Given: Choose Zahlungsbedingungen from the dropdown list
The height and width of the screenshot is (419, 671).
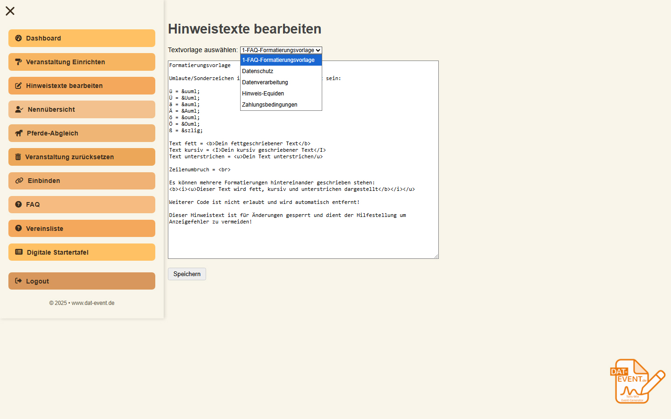Looking at the screenshot, I should tap(269, 104).
